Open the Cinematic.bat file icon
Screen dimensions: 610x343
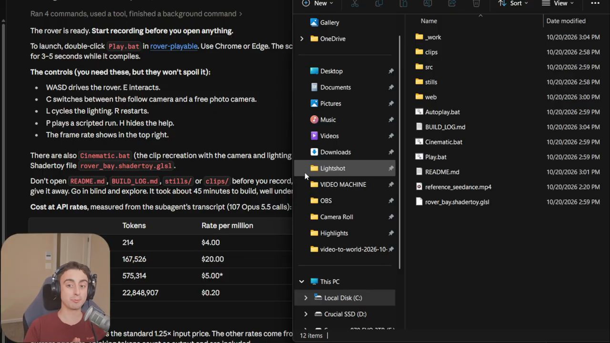coord(419,142)
